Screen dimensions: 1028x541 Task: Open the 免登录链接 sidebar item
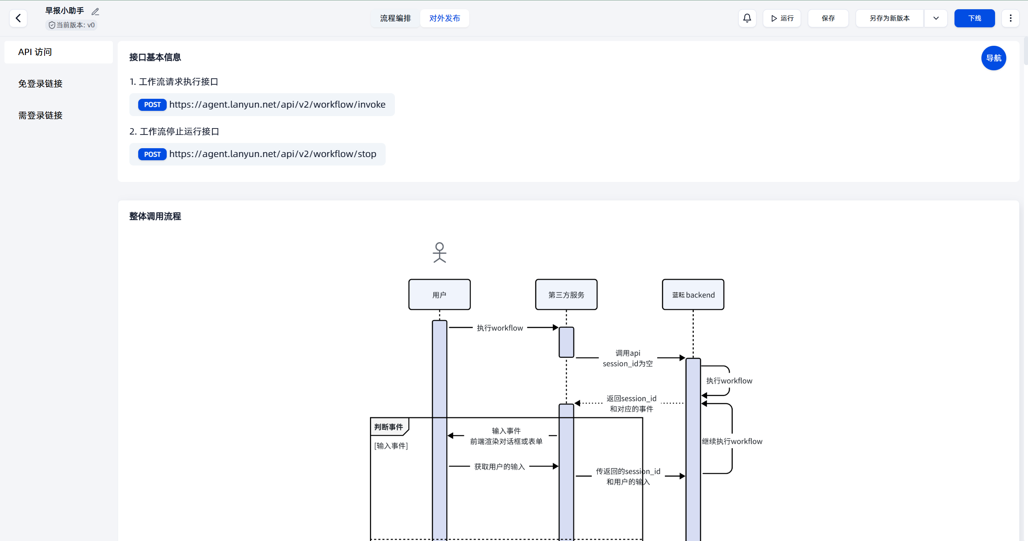(x=40, y=84)
